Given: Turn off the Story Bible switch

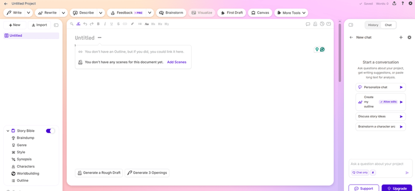Looking at the screenshot, I should coord(50,131).
